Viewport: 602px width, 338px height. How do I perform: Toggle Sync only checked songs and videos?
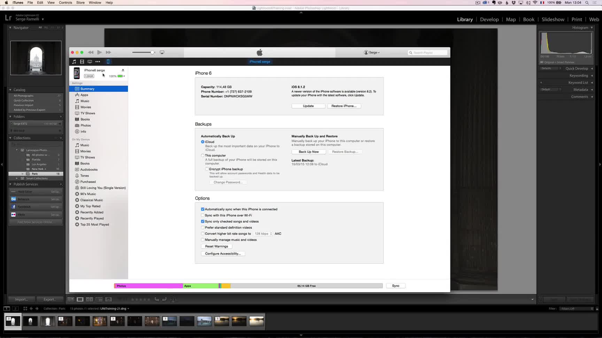203,222
